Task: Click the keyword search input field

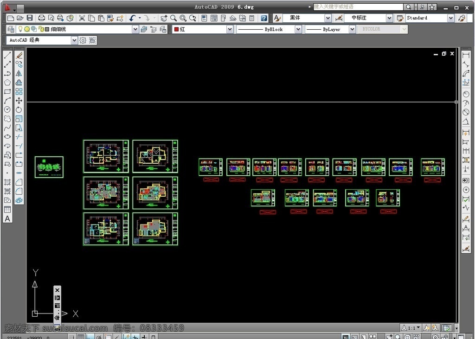Action: coord(359,6)
